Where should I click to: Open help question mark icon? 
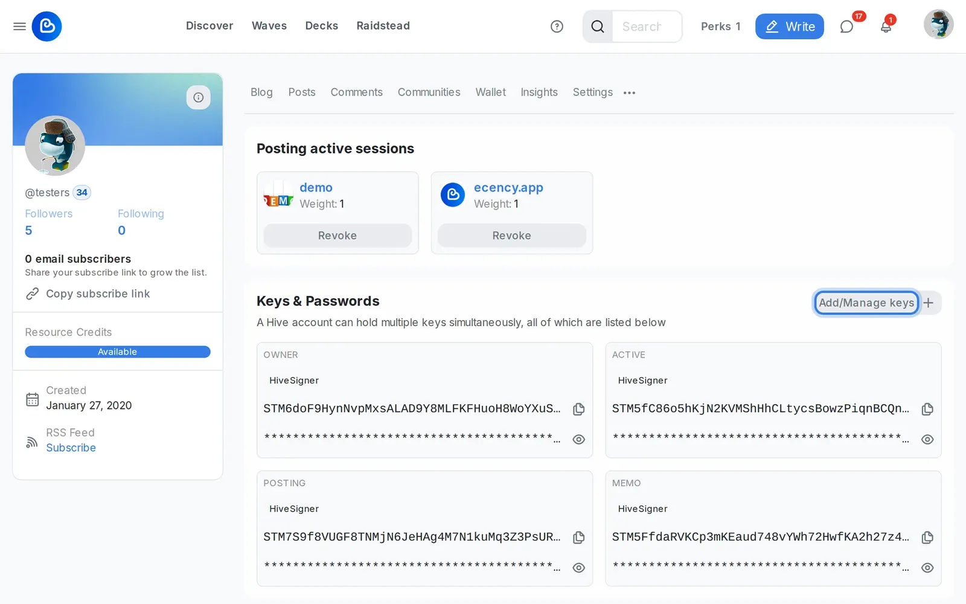pos(557,27)
